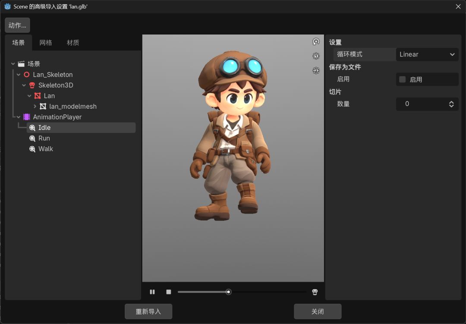The height and width of the screenshot is (324, 466).
Task: Open the 动作... menu button
Action: [x=17, y=25]
